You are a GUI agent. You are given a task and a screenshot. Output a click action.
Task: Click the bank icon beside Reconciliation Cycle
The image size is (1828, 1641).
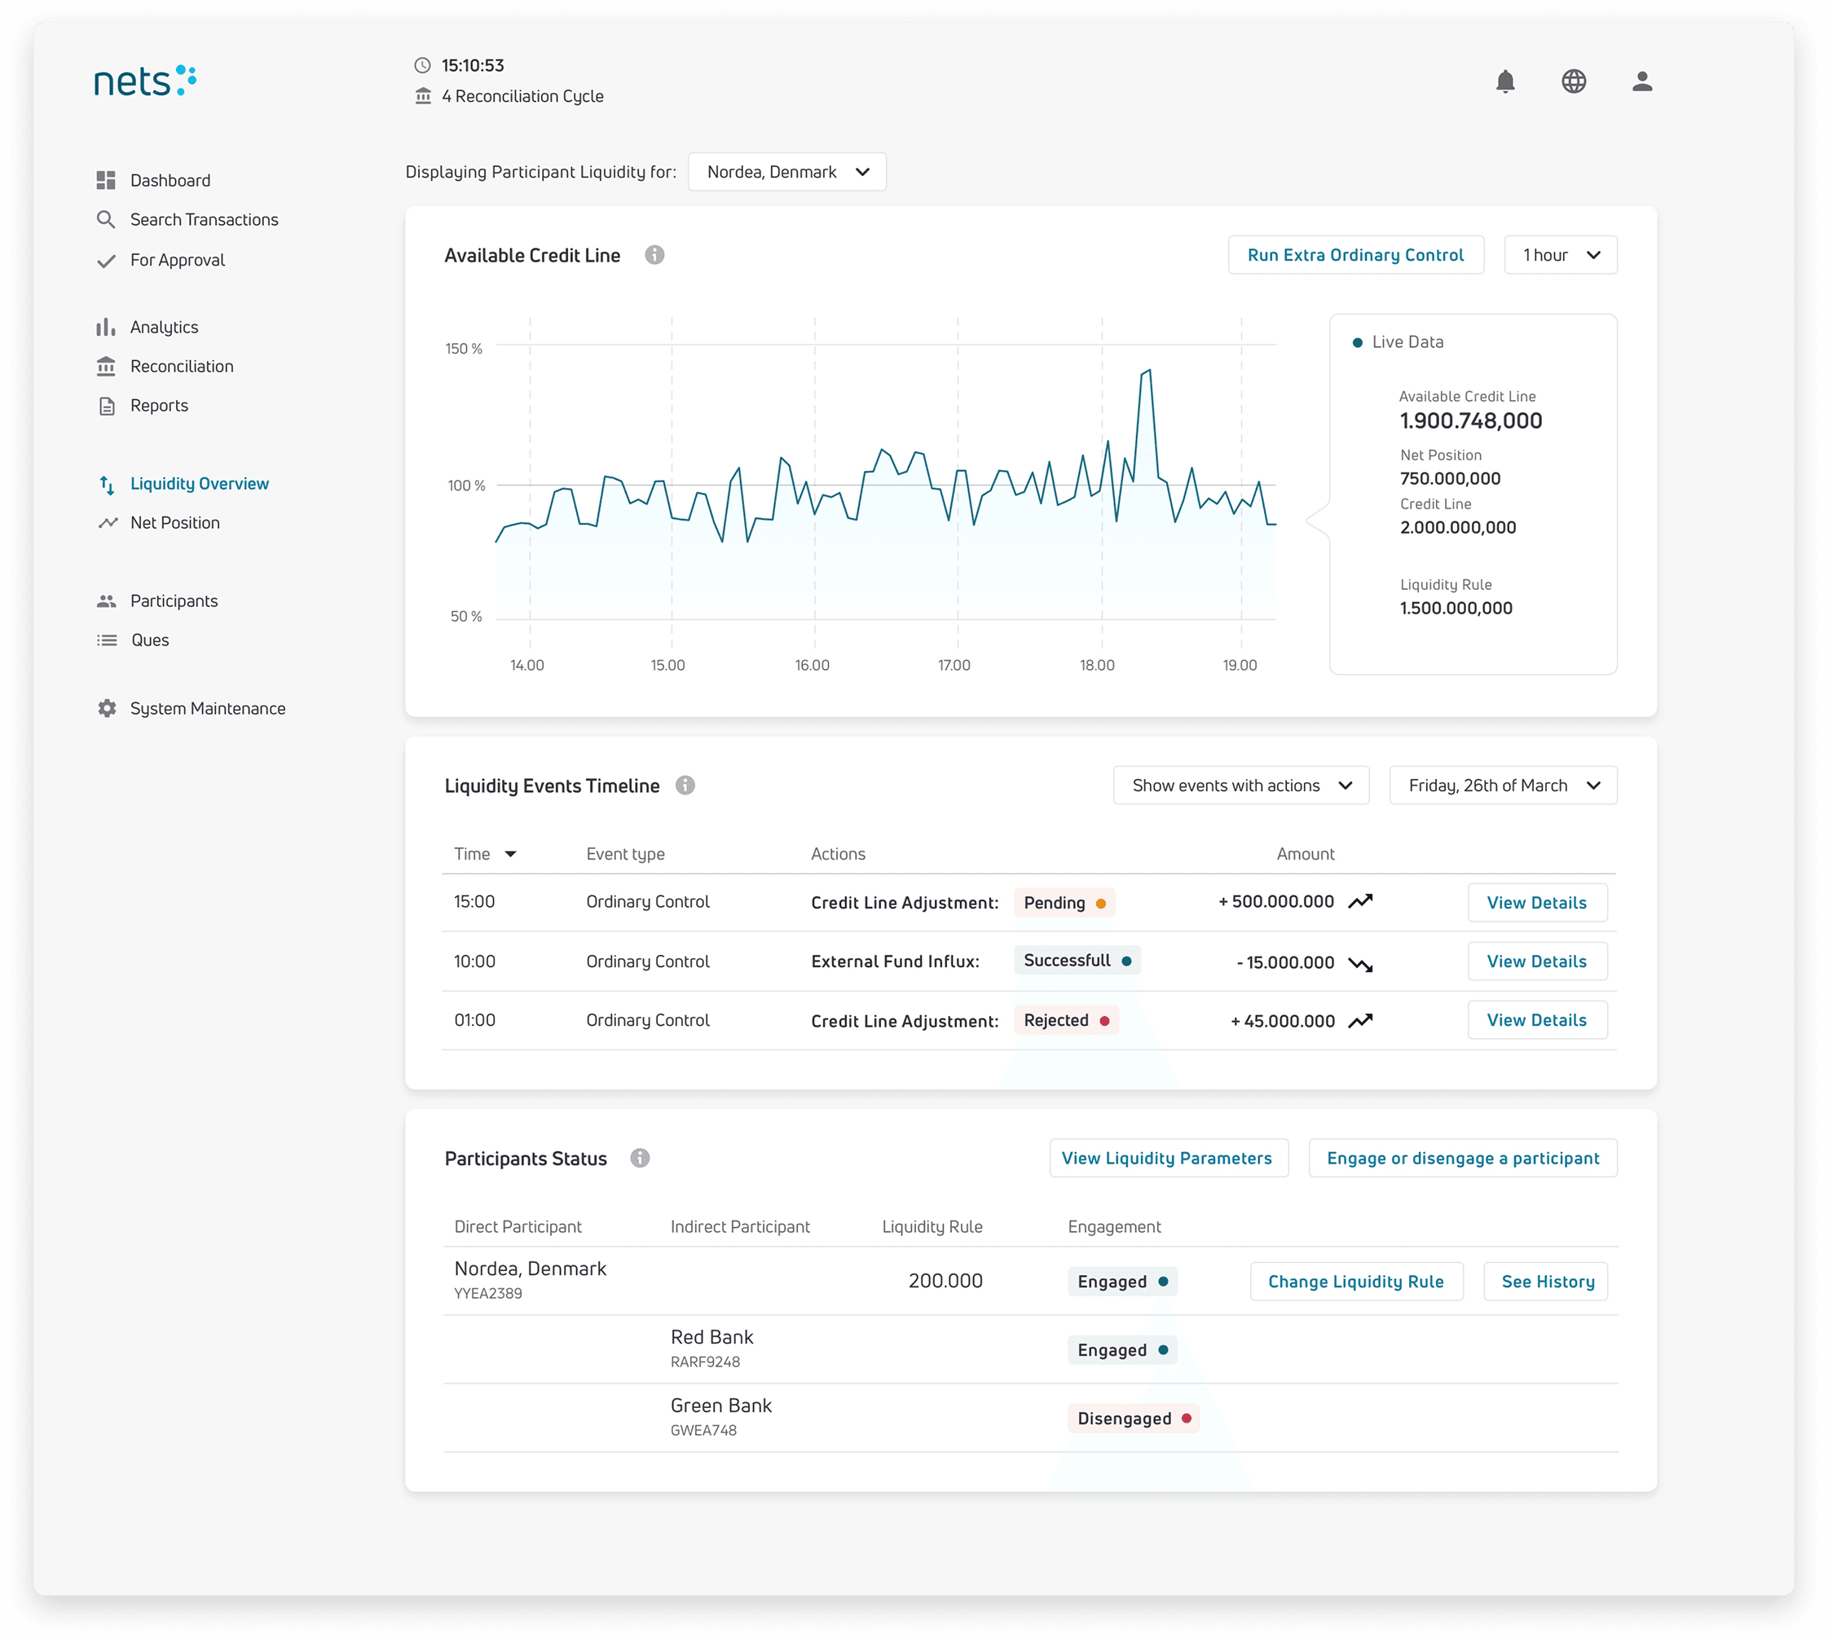coord(423,95)
